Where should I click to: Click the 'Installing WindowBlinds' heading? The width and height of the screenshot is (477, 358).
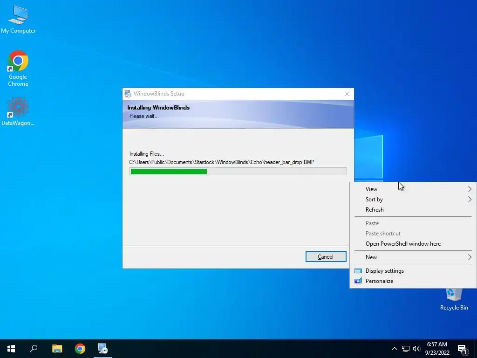click(158, 108)
